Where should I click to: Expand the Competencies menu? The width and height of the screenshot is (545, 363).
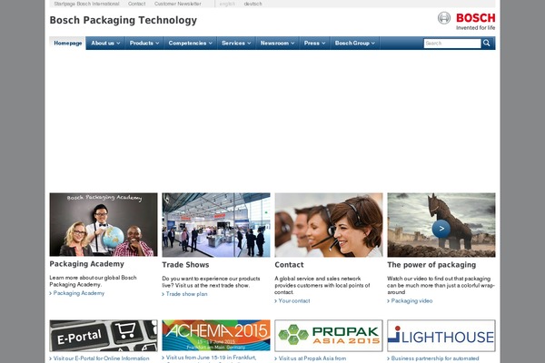(x=190, y=43)
